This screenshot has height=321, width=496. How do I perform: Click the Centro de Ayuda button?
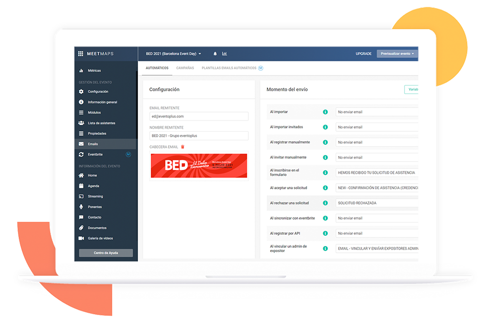pyautogui.click(x=106, y=253)
